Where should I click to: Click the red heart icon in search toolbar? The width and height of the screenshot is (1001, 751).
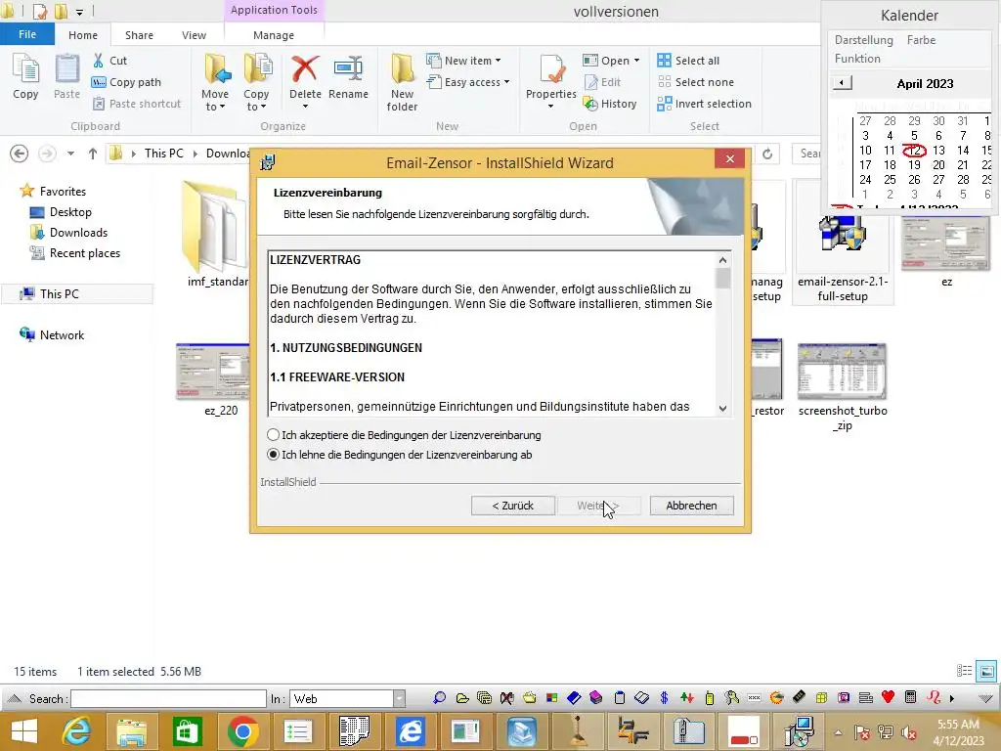tap(888, 697)
